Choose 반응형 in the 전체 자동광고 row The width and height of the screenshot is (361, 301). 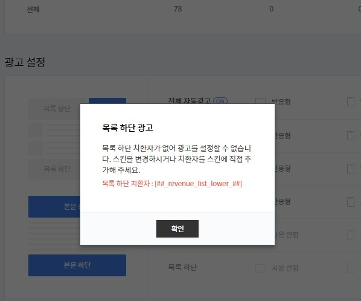[281, 102]
